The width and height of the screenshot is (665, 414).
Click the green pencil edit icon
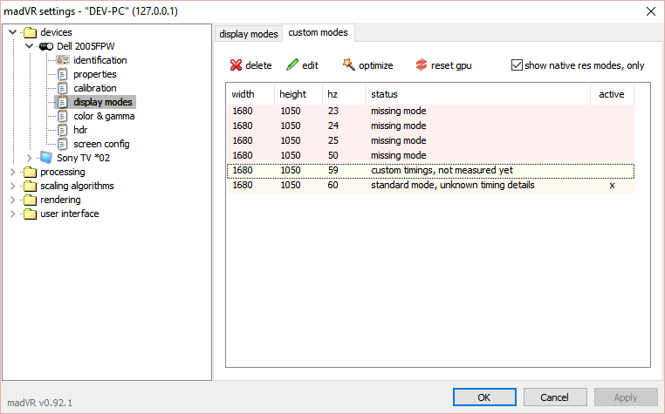pyautogui.click(x=292, y=65)
